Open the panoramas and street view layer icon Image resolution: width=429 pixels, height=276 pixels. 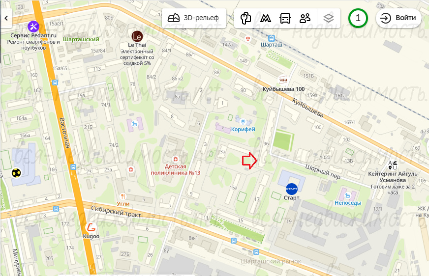(x=245, y=18)
